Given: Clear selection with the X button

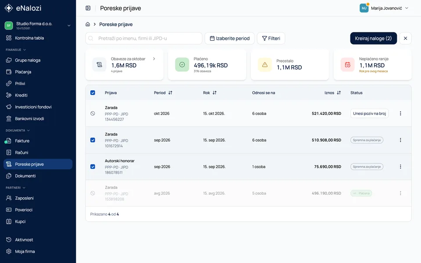Looking at the screenshot, I should [405, 39].
